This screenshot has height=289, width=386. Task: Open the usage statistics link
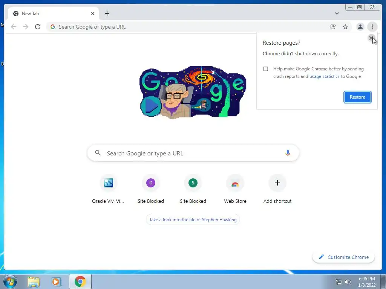pos(324,76)
